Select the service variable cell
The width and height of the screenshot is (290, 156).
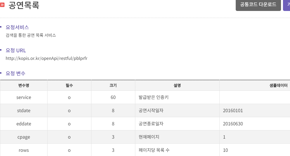(x=24, y=98)
